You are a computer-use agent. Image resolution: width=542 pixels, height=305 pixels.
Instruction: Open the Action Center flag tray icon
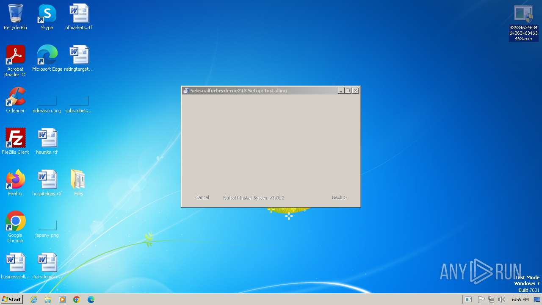click(x=481, y=299)
